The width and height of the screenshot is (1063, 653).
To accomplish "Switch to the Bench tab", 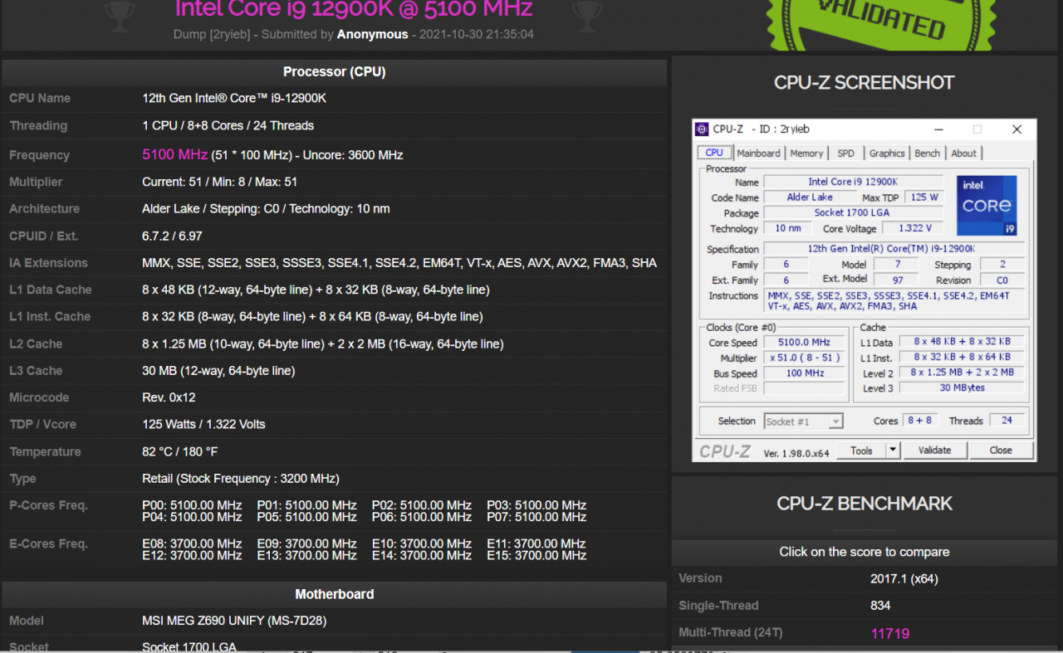I will click(x=927, y=153).
